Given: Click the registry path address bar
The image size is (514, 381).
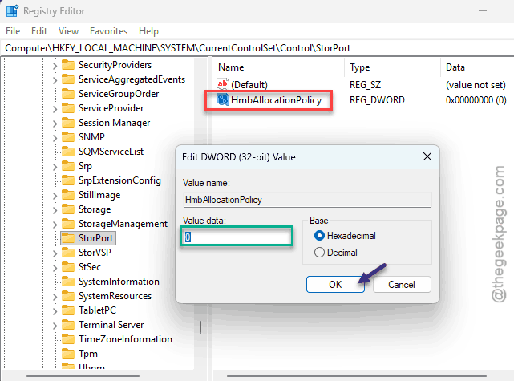Looking at the screenshot, I should click(257, 48).
